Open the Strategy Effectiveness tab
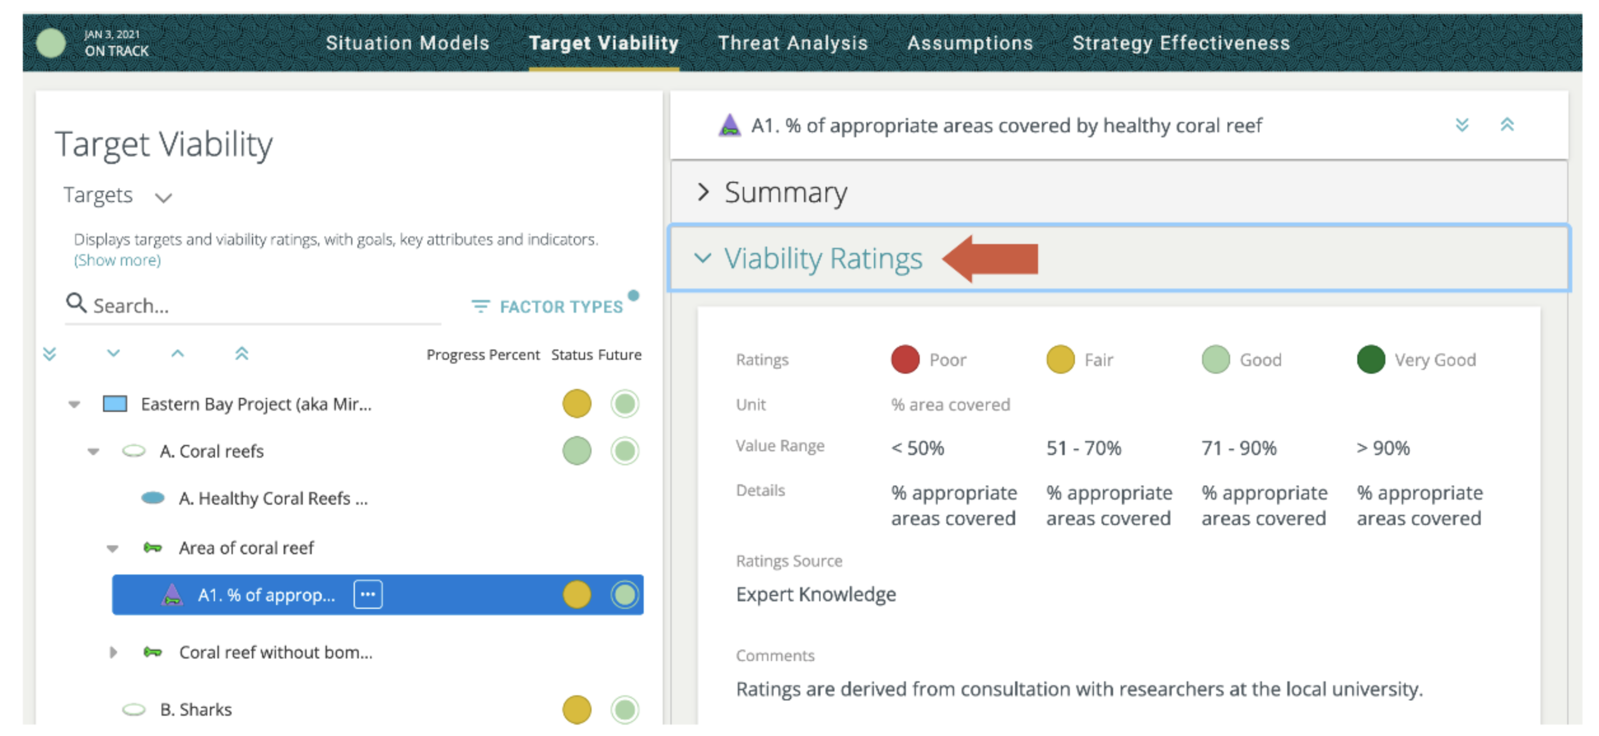 click(1181, 43)
